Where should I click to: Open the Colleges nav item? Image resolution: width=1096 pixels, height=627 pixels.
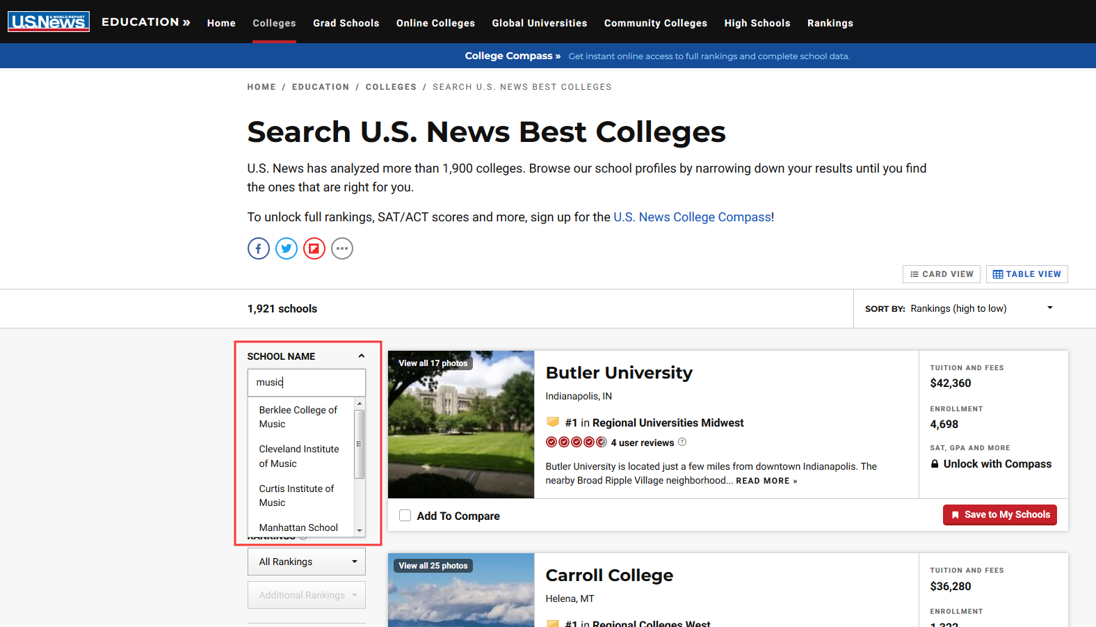[x=274, y=23]
